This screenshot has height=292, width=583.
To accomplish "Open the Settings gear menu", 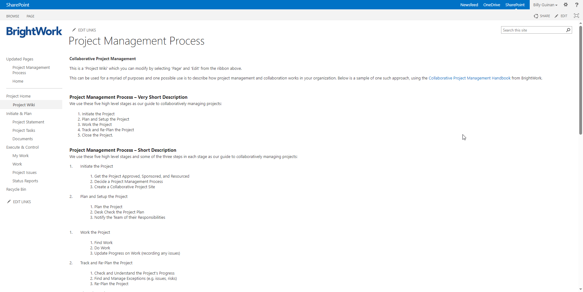I will [x=566, y=5].
